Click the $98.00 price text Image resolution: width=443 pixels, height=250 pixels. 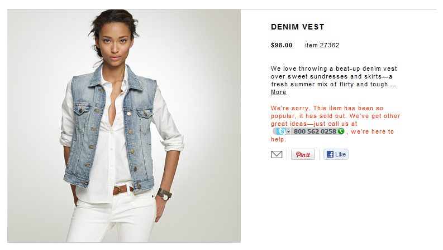[x=282, y=45]
